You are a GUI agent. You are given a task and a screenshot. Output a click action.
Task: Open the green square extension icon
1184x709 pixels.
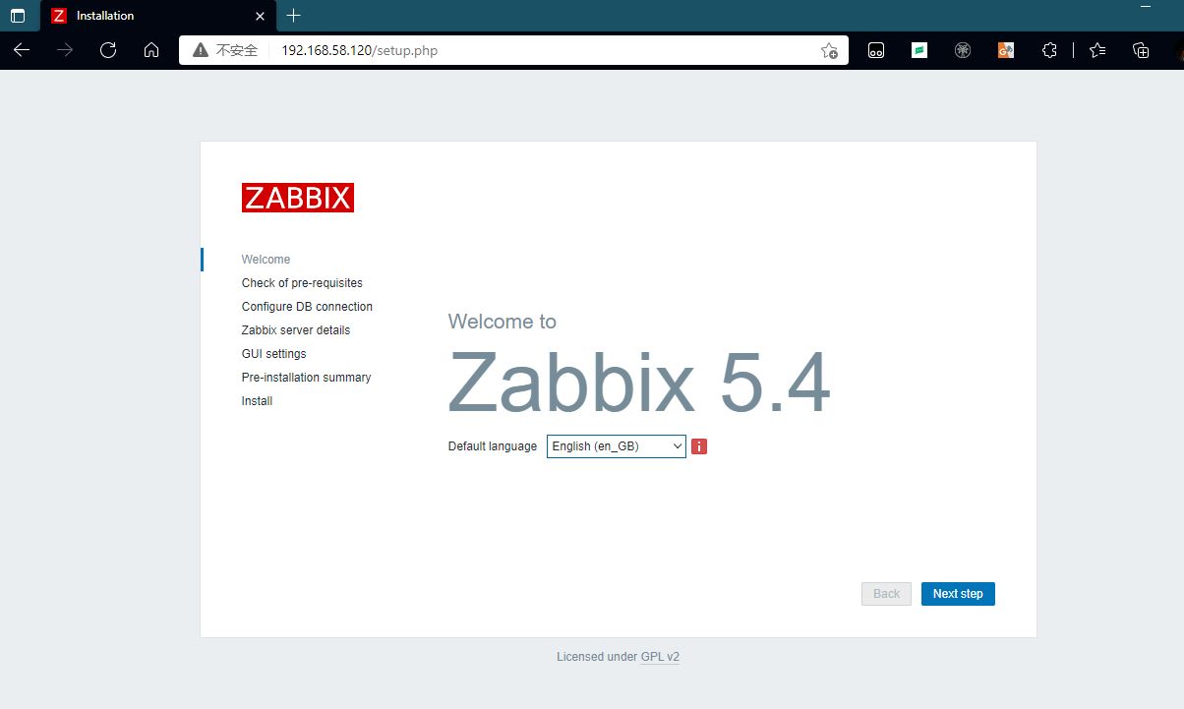click(919, 50)
